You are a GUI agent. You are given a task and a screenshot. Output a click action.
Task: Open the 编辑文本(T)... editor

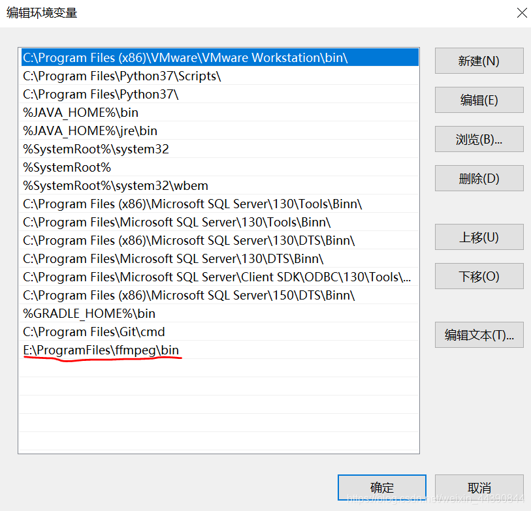(479, 335)
